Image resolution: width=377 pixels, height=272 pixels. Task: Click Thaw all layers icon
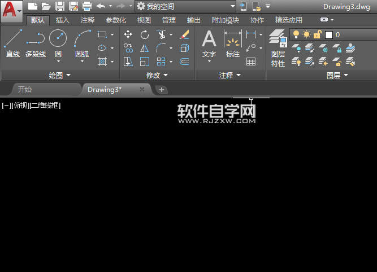[323, 62]
